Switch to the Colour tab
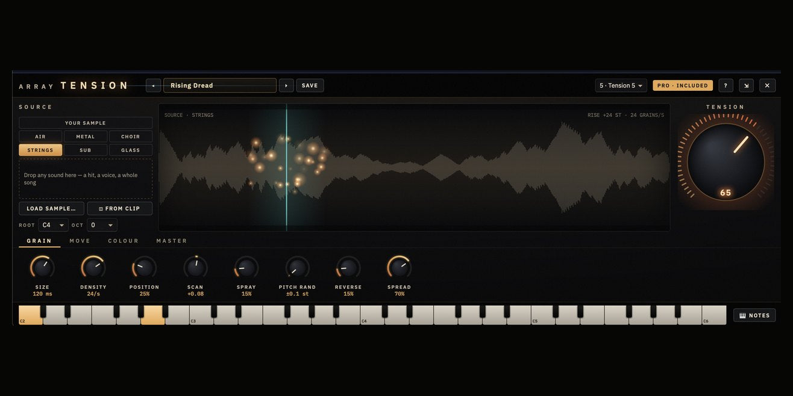 [124, 241]
